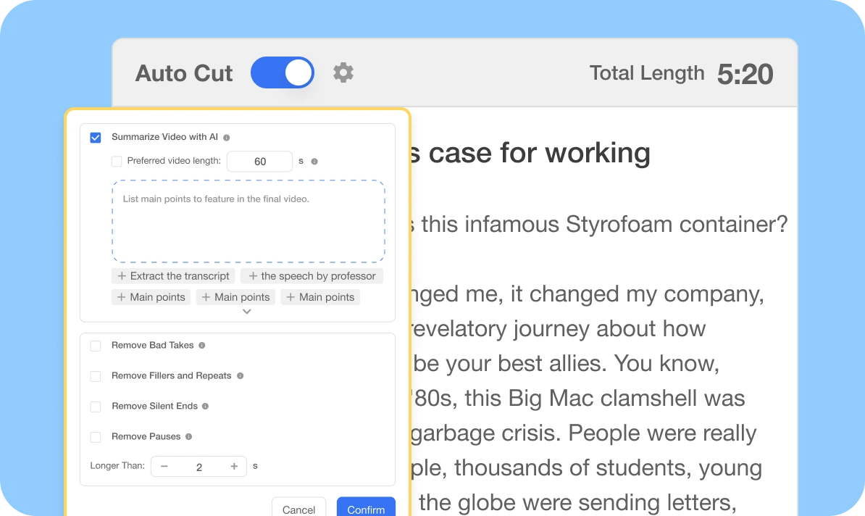Turn off the Auto Cut toggle

pyautogui.click(x=283, y=73)
